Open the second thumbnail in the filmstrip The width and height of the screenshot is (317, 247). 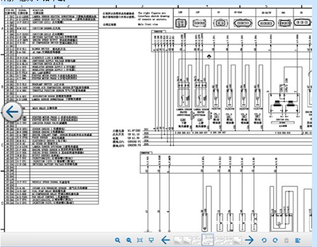tap(187, 240)
